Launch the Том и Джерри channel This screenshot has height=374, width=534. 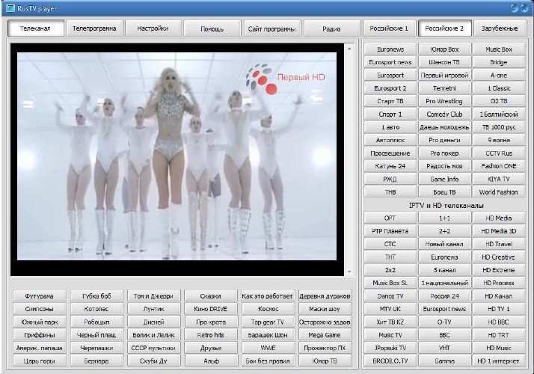[154, 296]
